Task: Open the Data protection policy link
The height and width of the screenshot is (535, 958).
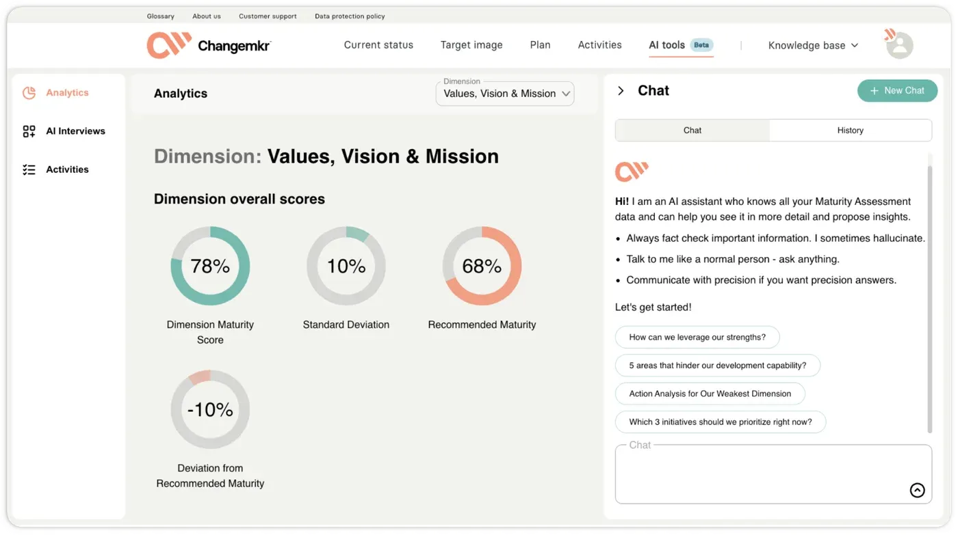Action: pyautogui.click(x=350, y=16)
